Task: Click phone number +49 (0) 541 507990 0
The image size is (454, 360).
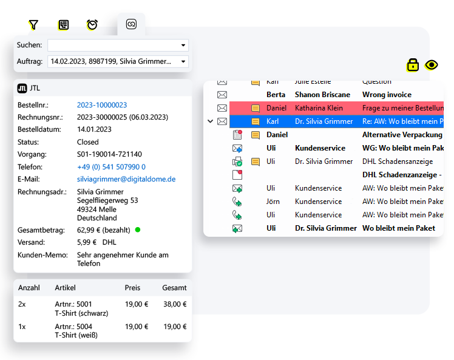Action: [x=111, y=167]
